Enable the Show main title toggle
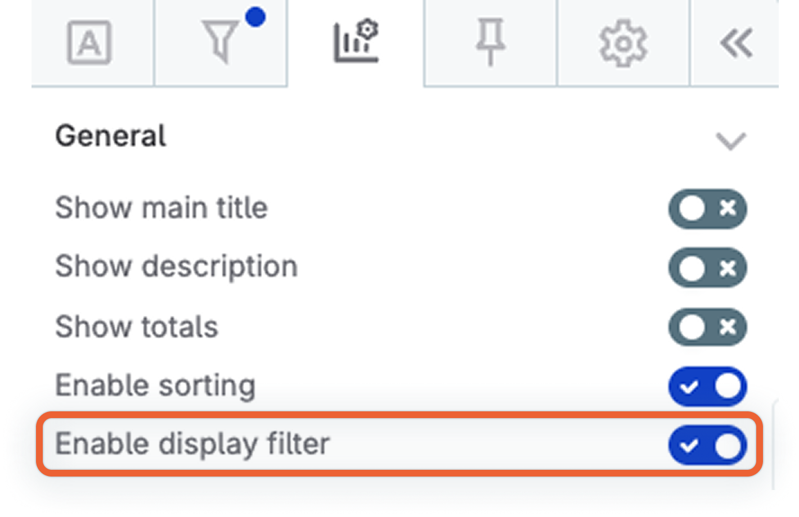Viewport: 799px width, 517px height. (708, 208)
